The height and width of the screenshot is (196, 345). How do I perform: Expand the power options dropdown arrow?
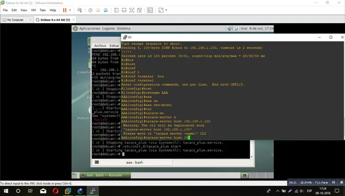pyautogui.click(x=70, y=10)
